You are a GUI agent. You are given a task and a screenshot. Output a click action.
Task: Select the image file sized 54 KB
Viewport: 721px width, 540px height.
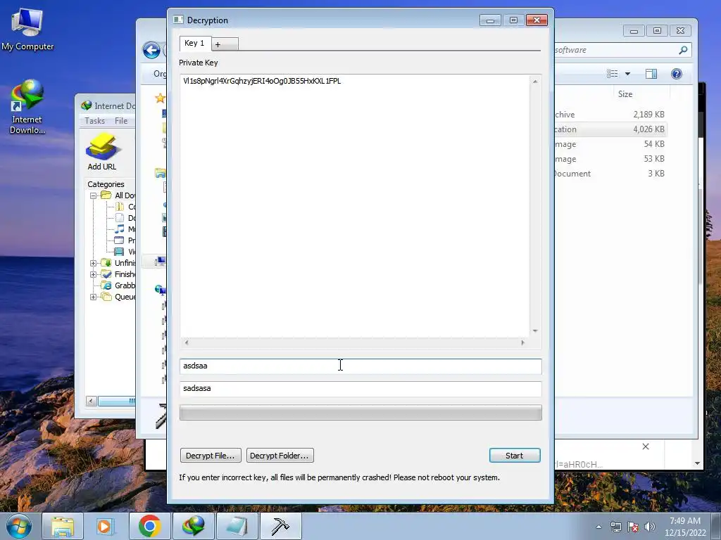(610, 144)
